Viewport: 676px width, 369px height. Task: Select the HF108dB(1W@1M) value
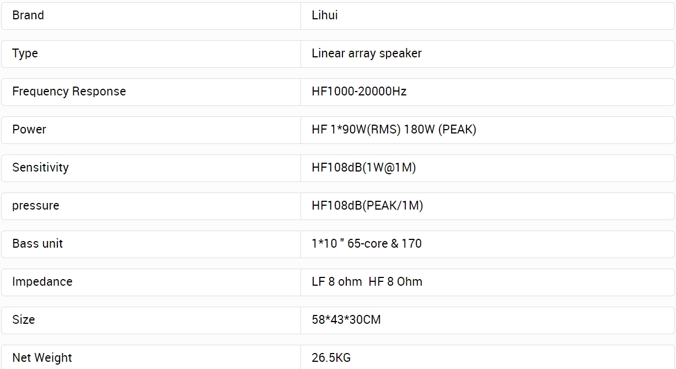click(x=364, y=168)
